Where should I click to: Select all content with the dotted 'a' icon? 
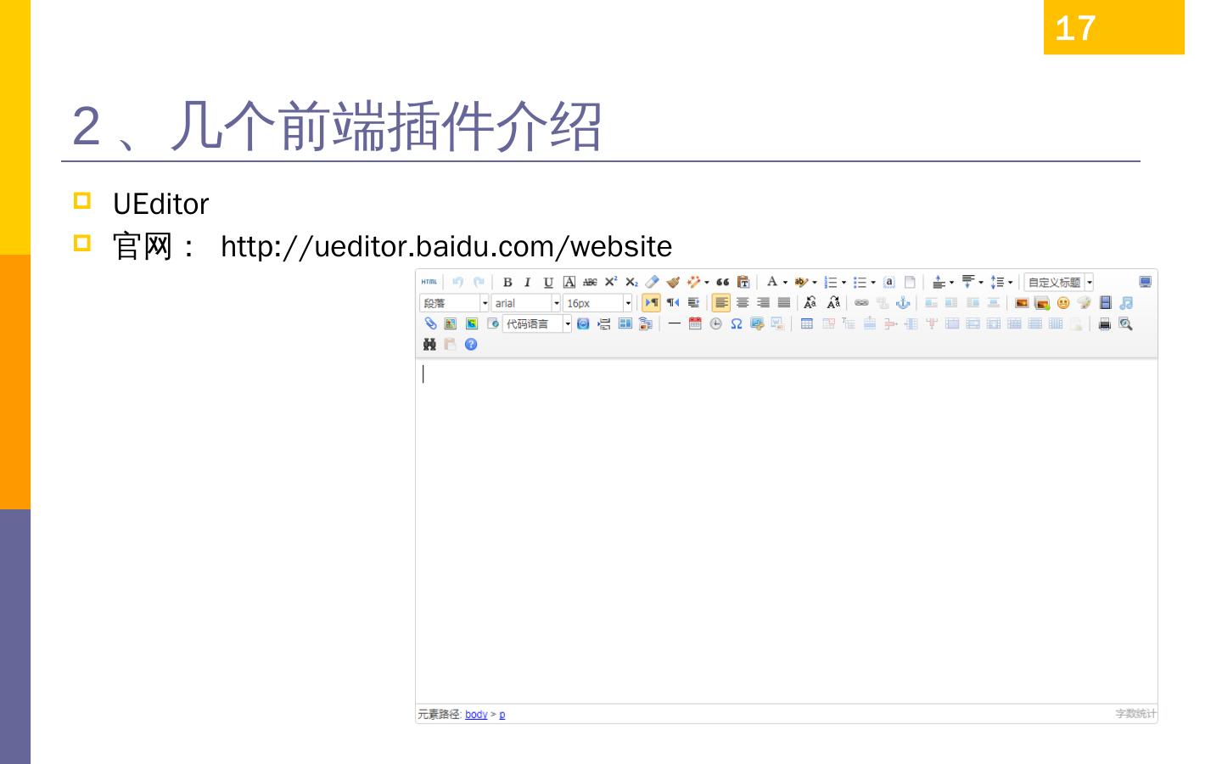[888, 282]
